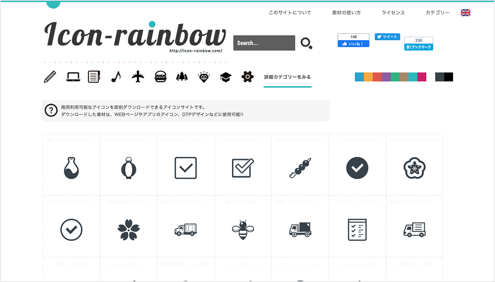Viewport: 495px width, 282px height.
Task: Click the document category icon
Action: [x=94, y=76]
